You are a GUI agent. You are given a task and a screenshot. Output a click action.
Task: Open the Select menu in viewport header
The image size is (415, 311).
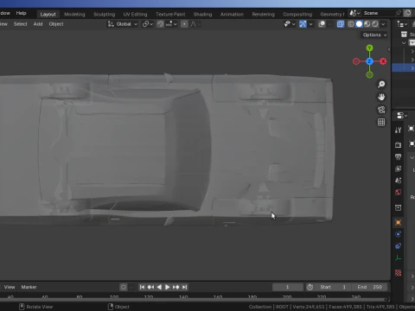[20, 24]
